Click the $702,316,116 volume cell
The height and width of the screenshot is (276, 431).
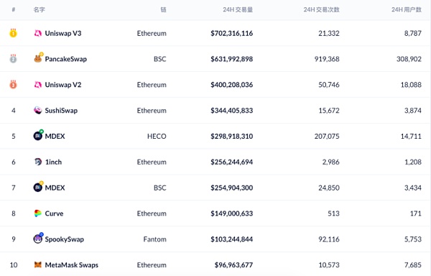coord(232,33)
